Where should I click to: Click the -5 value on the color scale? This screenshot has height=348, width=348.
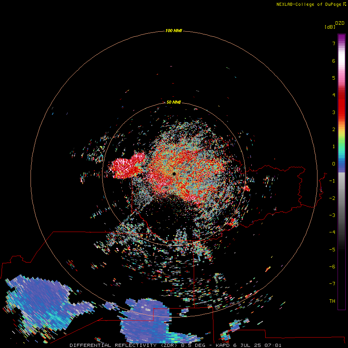click(332, 250)
